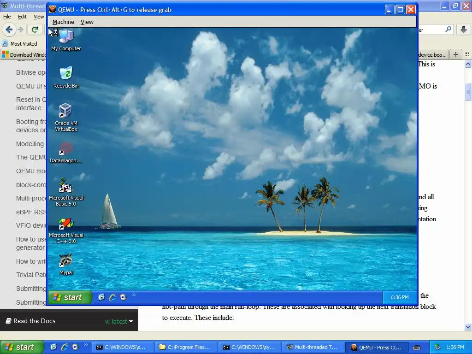Open the browser list-all-tabs grid button
Viewport: 472px width, 354px height.
coord(467,54)
